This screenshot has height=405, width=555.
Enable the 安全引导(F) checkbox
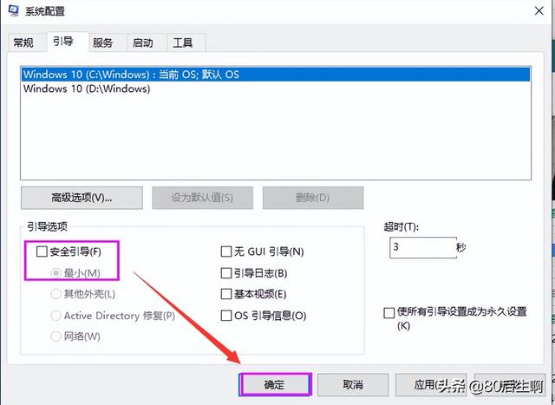[42, 251]
